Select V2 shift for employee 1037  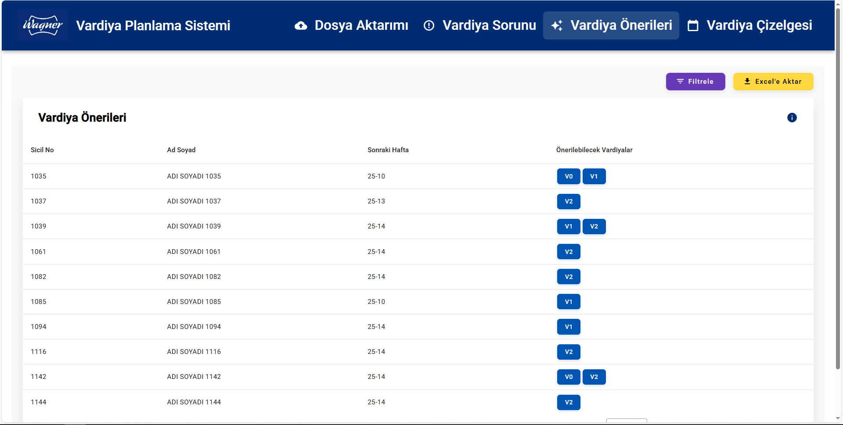click(x=569, y=202)
